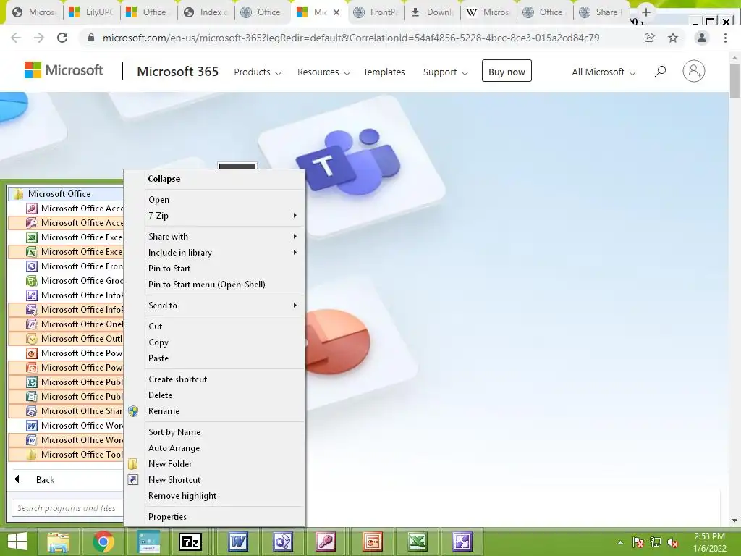741x556 pixels.
Task: Click the site lock icon in address bar
Action: 91,38
